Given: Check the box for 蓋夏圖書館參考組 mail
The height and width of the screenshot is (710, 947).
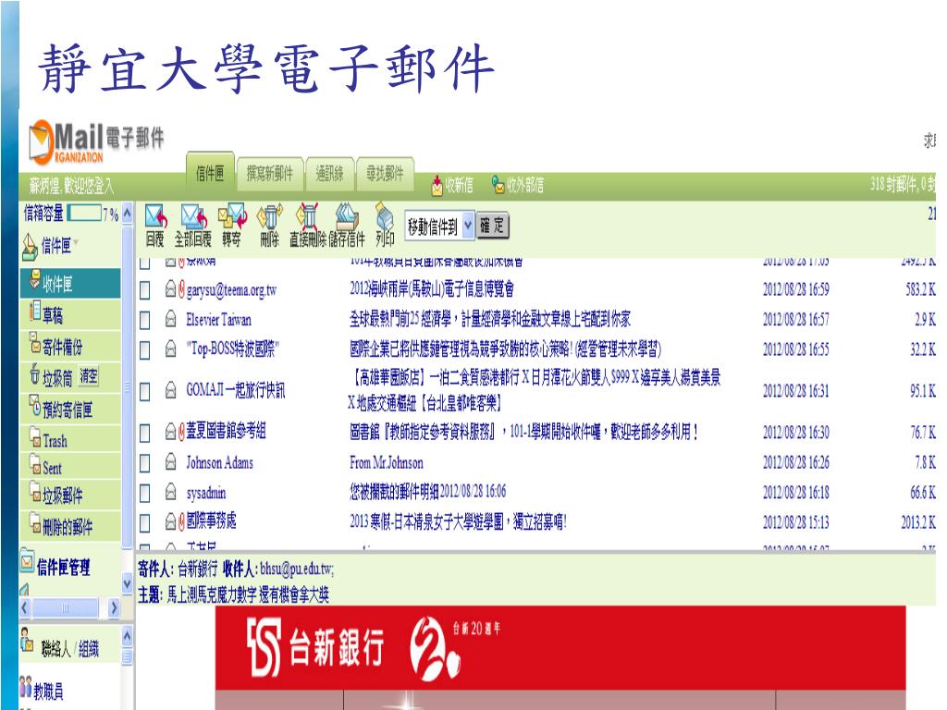Looking at the screenshot, I should coord(145,433).
